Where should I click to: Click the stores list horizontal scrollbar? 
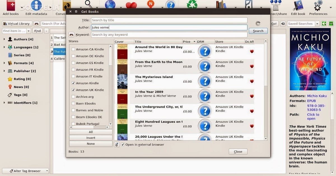tap(89, 127)
